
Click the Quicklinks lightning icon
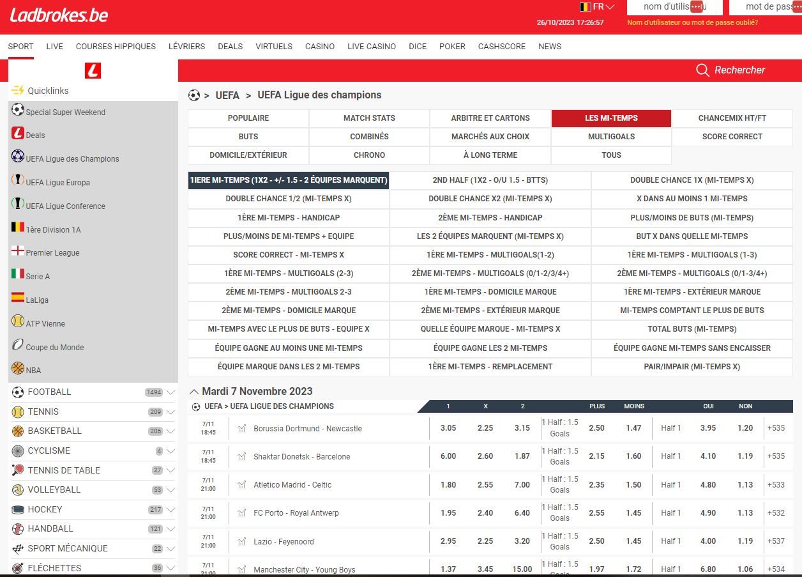(18, 90)
